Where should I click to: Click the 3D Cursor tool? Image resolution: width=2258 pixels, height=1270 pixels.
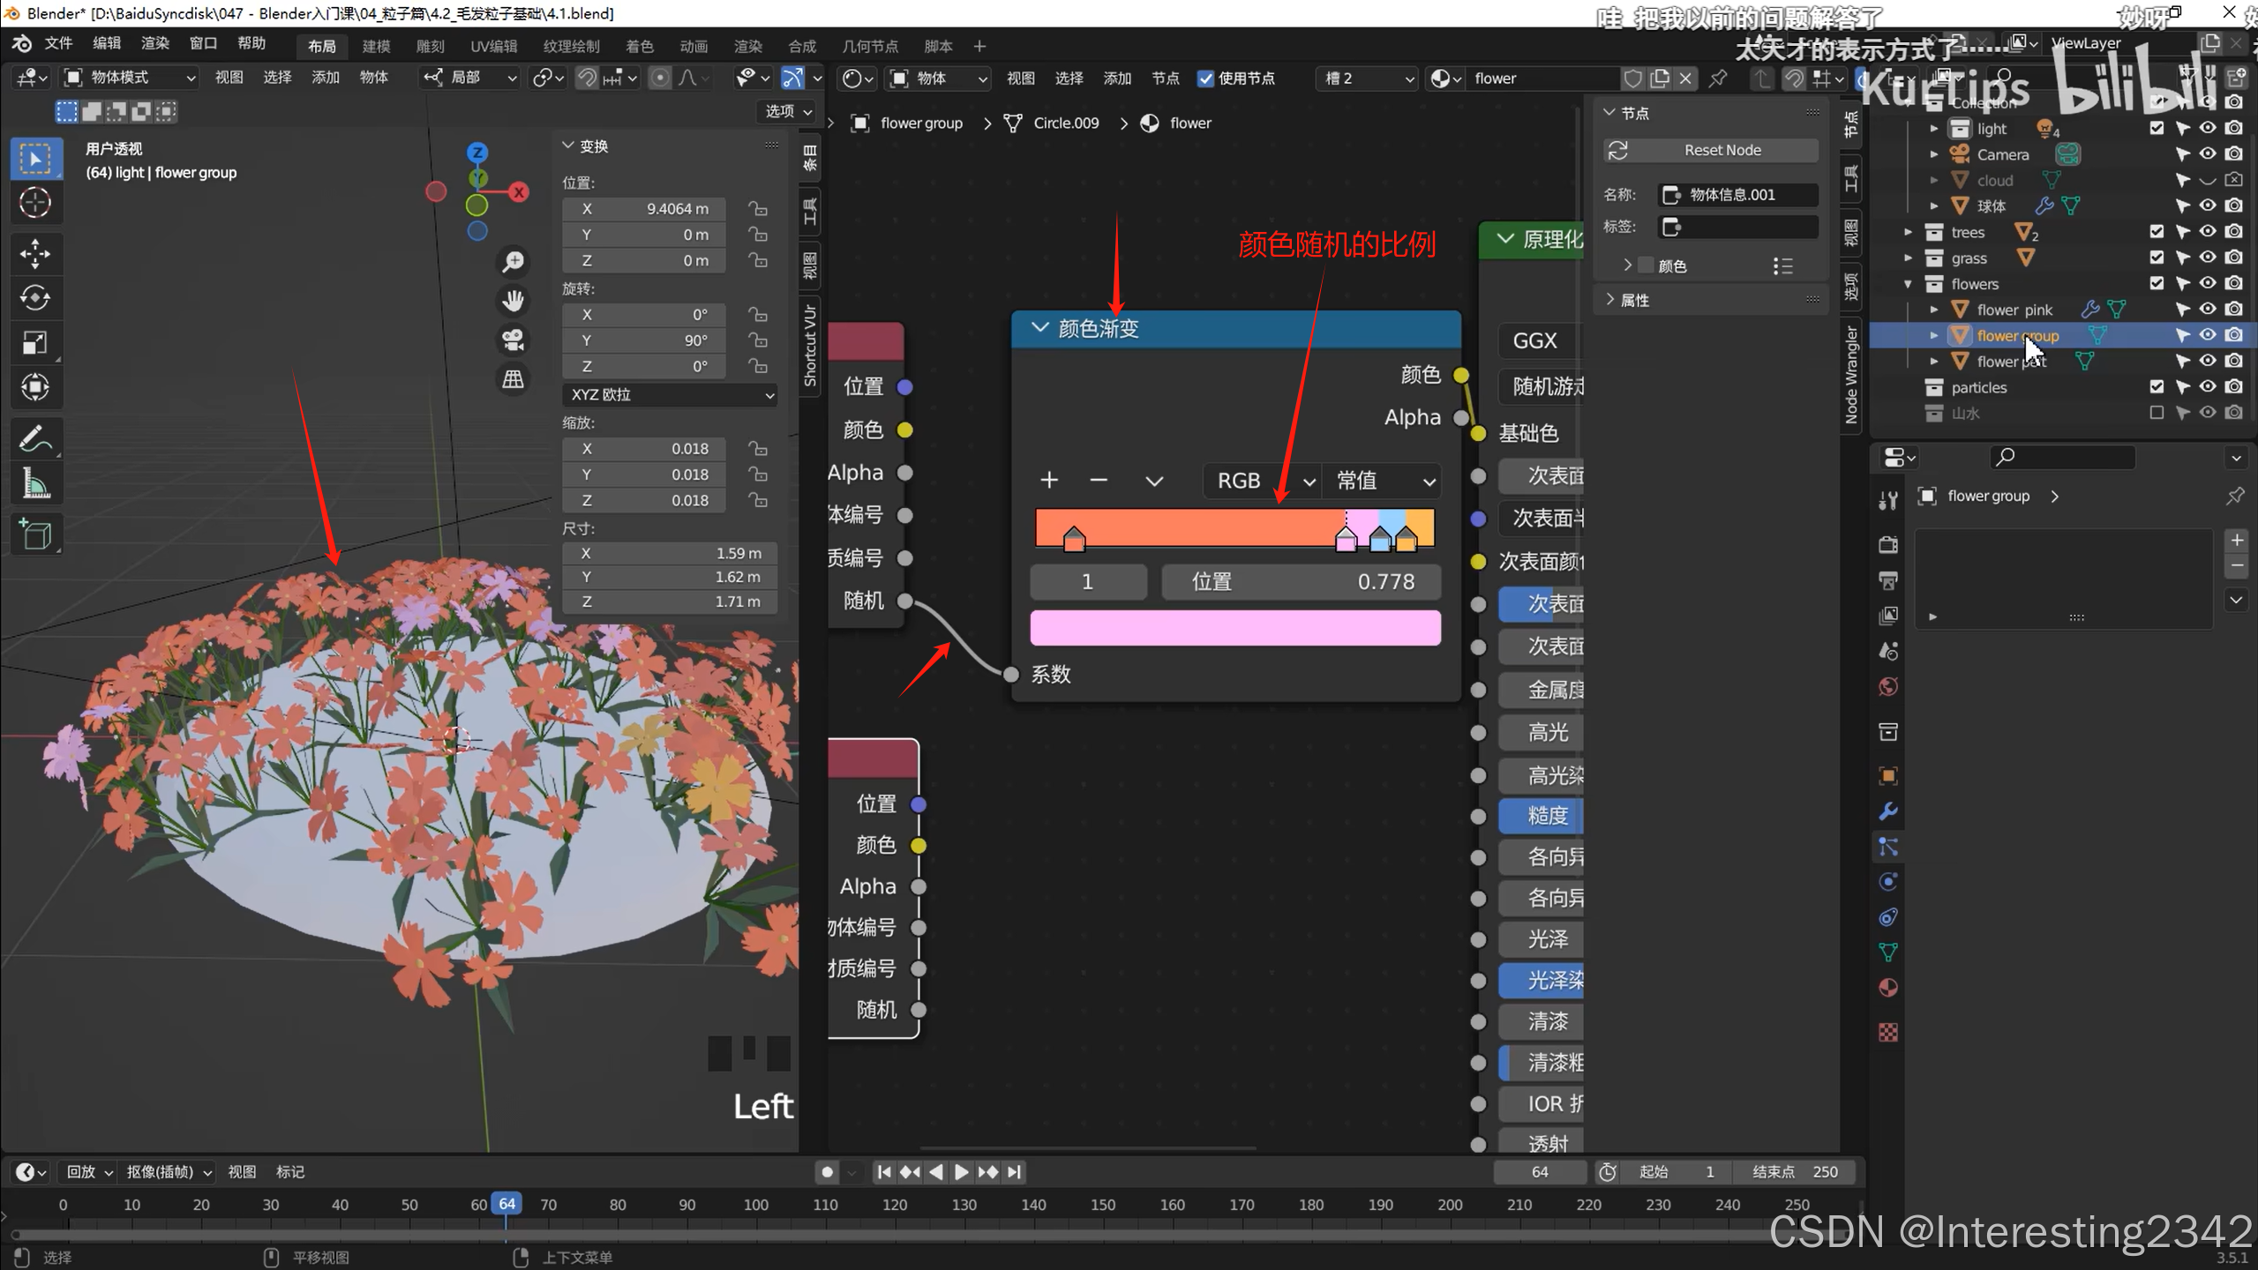tap(34, 203)
